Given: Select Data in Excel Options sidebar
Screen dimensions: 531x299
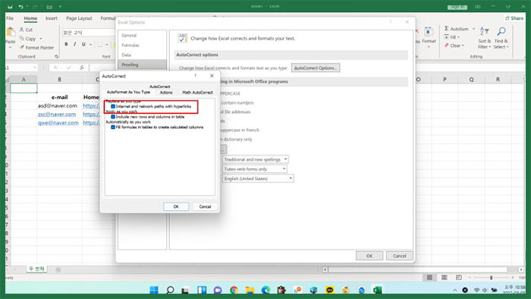Looking at the screenshot, I should (143, 55).
